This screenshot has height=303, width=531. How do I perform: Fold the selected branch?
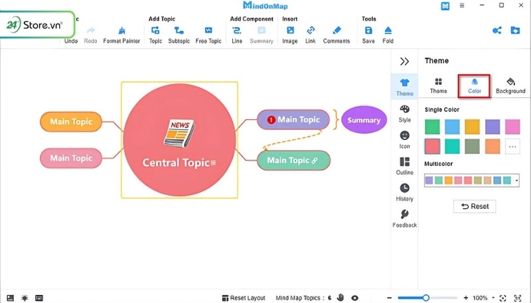coord(388,35)
